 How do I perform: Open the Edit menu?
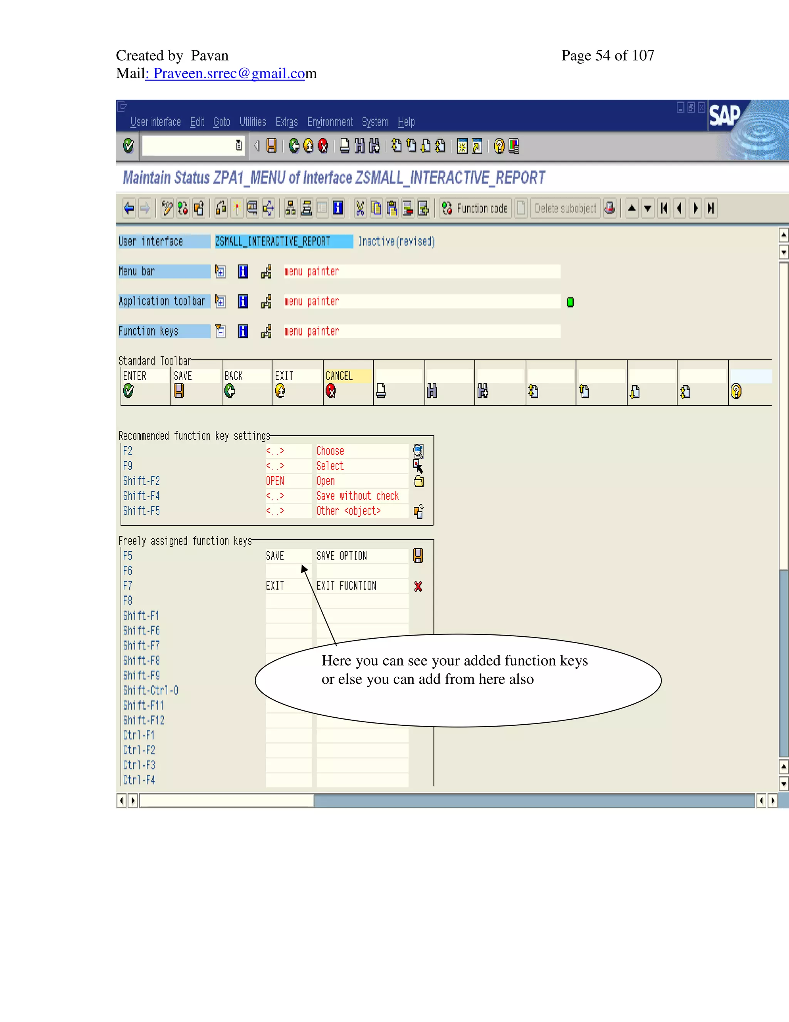click(197, 122)
